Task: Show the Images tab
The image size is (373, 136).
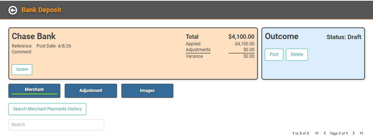Action: 147,91
